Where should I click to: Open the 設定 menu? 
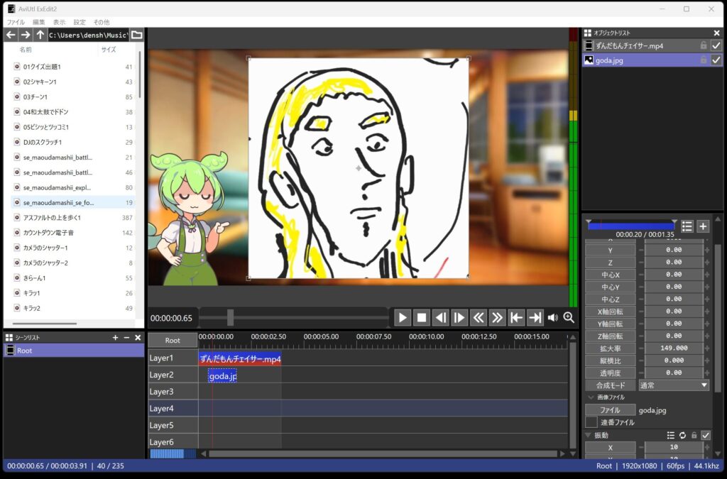tap(80, 22)
